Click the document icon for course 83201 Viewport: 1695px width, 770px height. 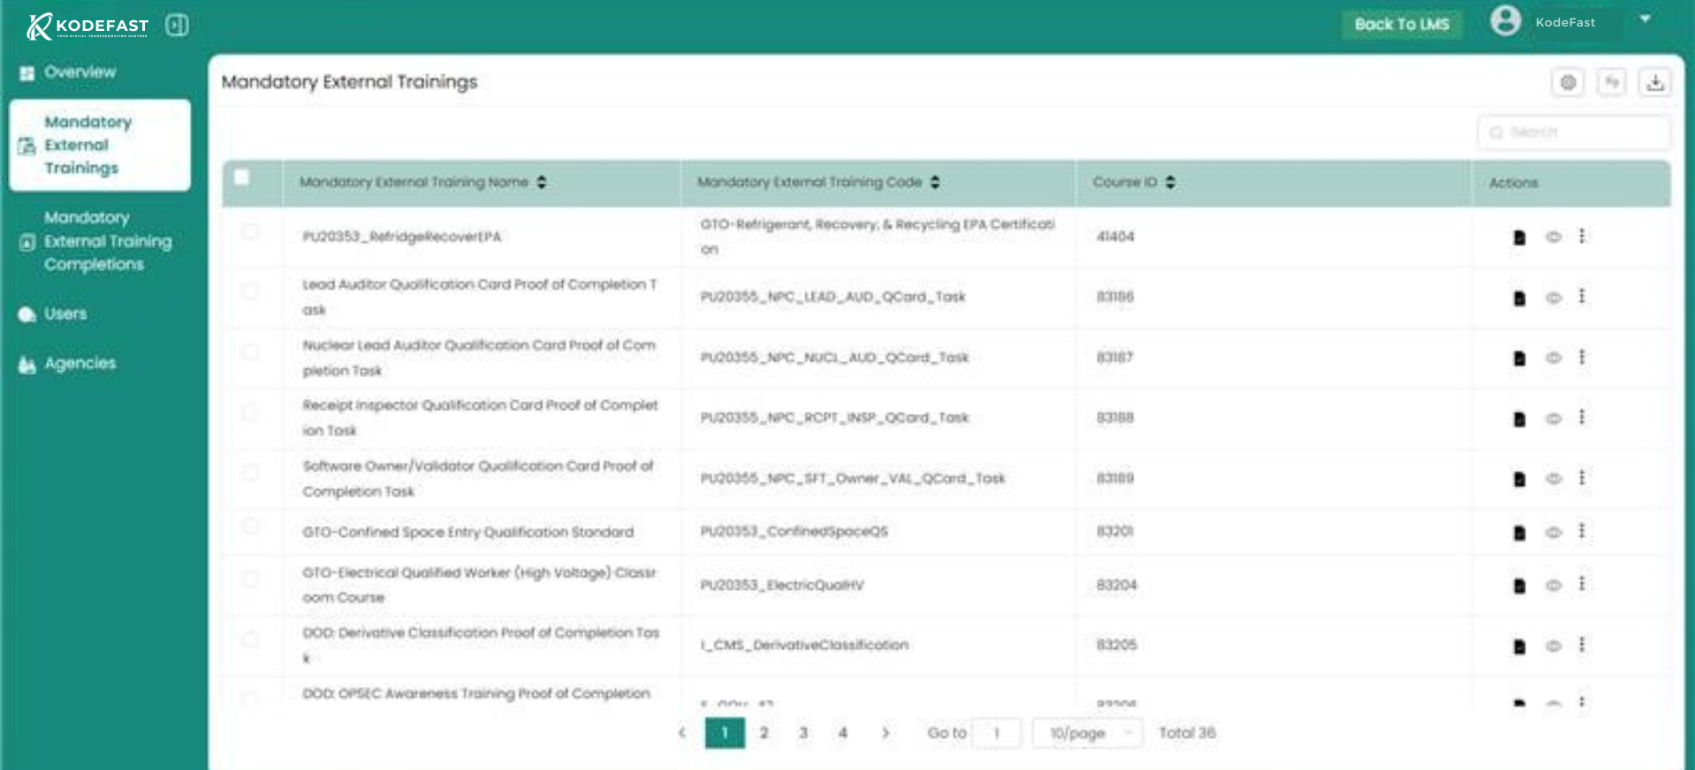tap(1519, 532)
